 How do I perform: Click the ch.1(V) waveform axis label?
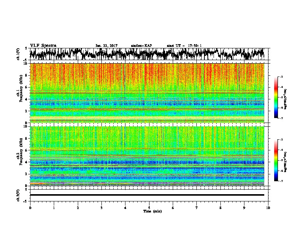tap(18, 54)
